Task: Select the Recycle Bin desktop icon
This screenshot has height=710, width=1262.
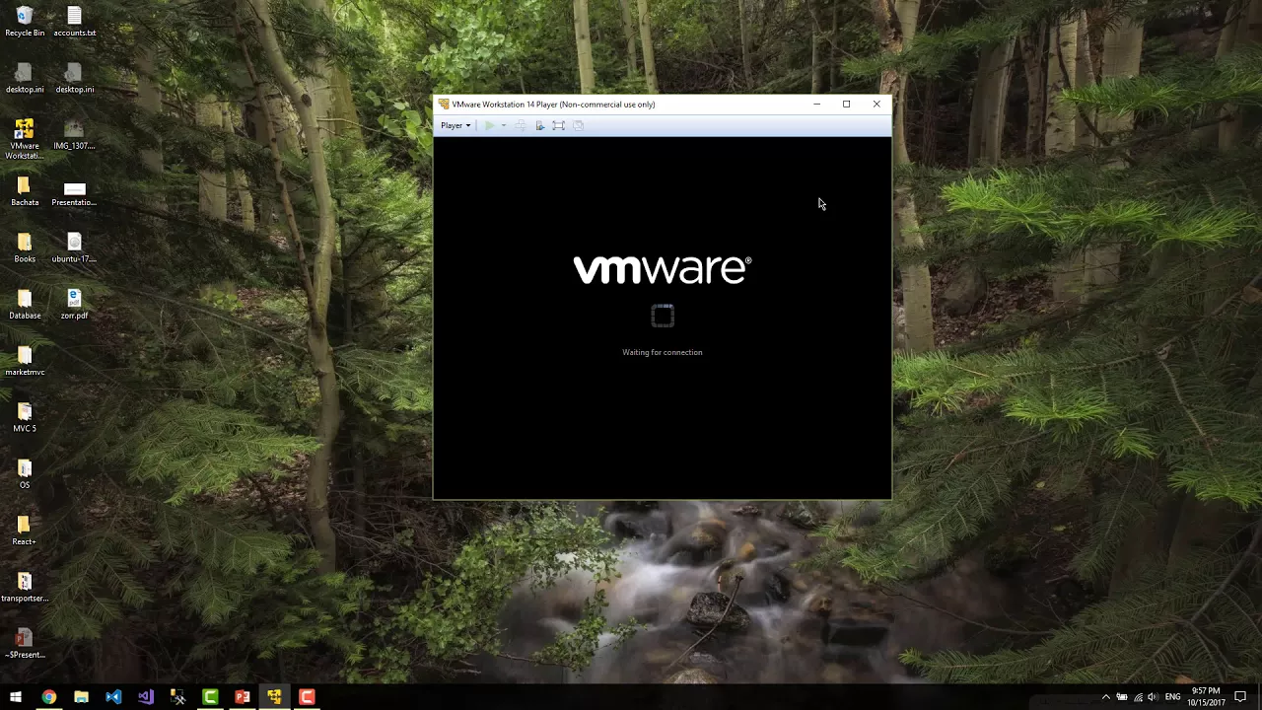Action: [x=25, y=22]
